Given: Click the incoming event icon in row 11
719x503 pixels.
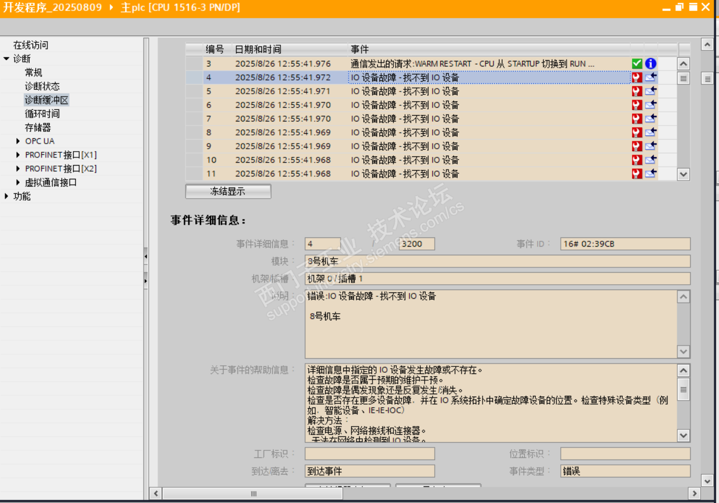Looking at the screenshot, I should click(x=651, y=174).
